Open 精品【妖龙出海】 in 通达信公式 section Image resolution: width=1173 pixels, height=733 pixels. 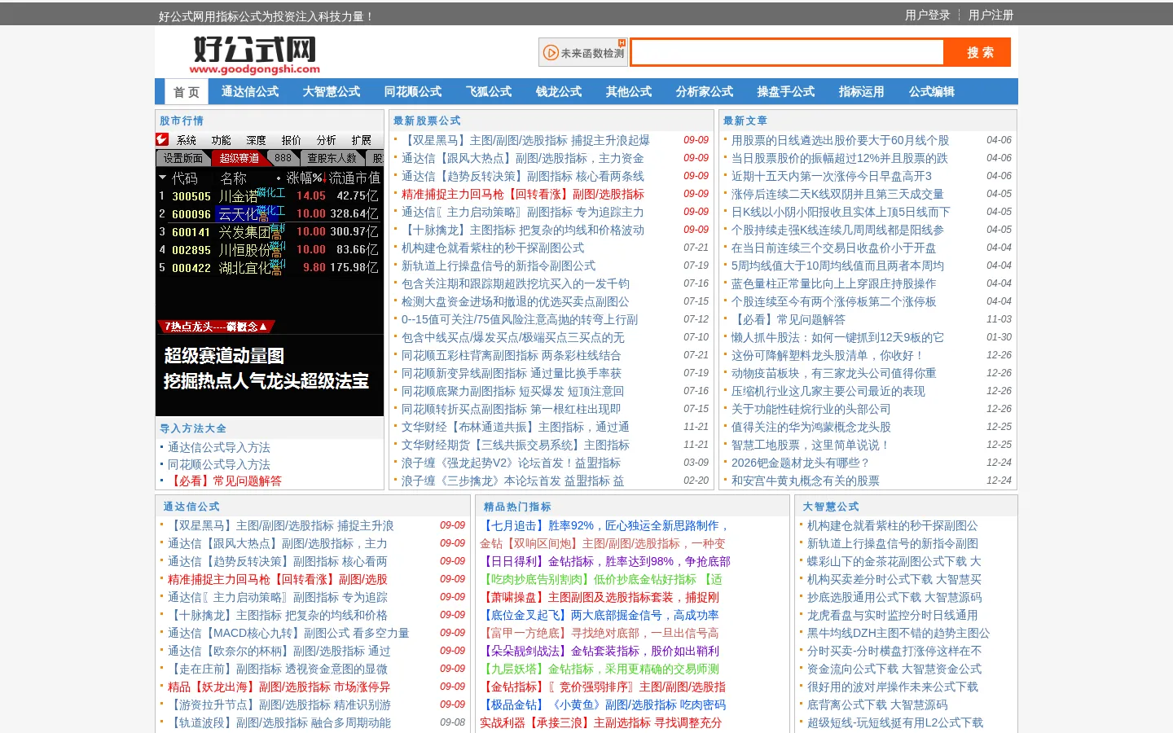[x=279, y=687]
